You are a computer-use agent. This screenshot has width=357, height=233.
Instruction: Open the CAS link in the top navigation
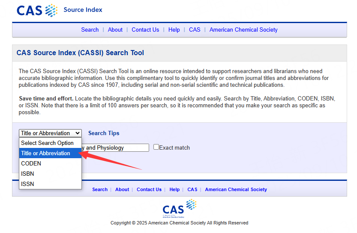195,30
